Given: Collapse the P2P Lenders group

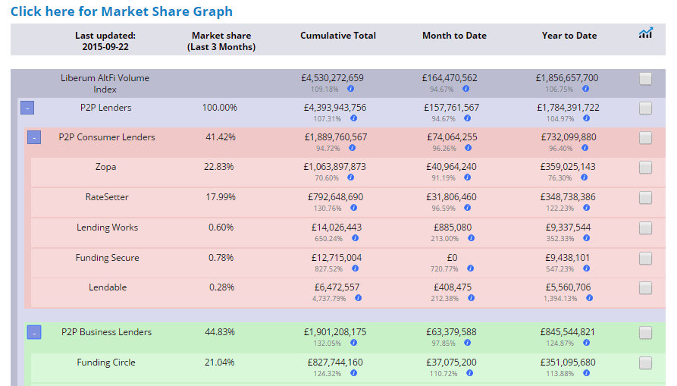Looking at the screenshot, I should pyautogui.click(x=27, y=108).
